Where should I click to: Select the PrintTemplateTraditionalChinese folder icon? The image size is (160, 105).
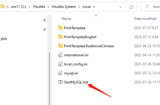click(61, 46)
